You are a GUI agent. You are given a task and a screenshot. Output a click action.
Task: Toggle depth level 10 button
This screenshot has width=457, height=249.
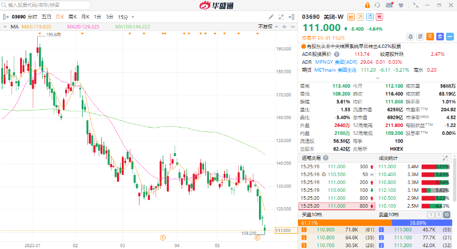447,215
